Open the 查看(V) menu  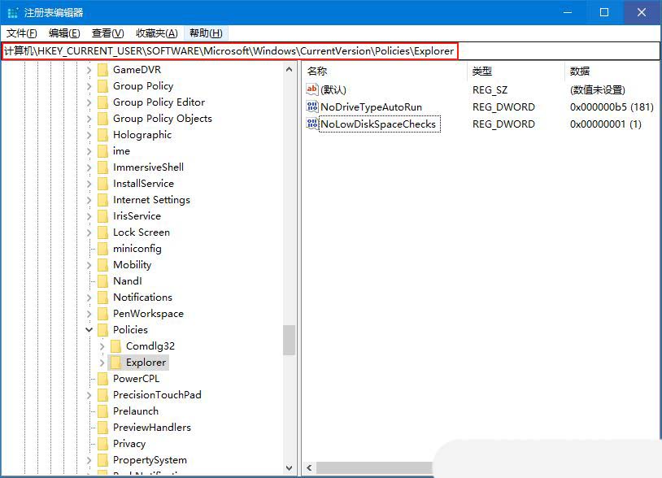click(x=107, y=33)
